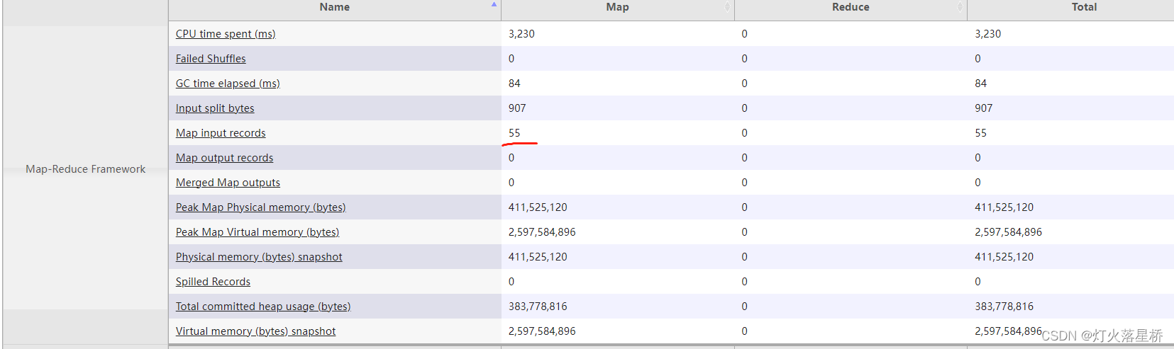Open the Map output records link
The width and height of the screenshot is (1174, 349).
point(224,158)
